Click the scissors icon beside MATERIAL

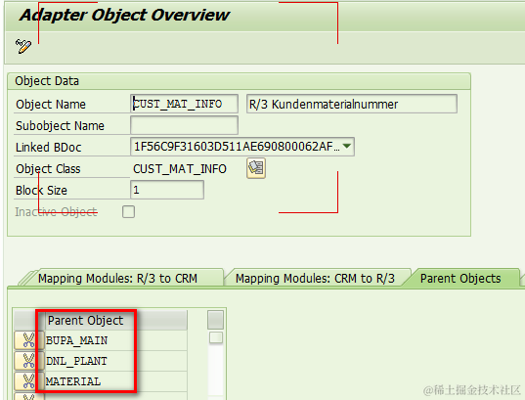coord(28,381)
